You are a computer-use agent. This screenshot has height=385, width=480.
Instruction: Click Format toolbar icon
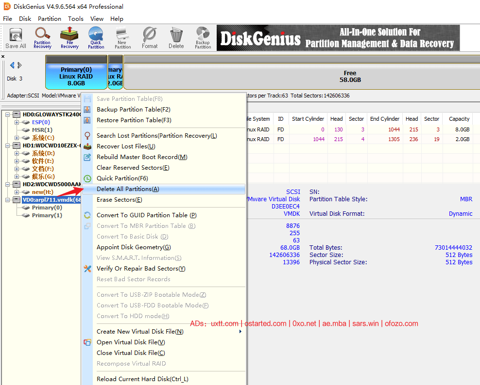(x=150, y=38)
